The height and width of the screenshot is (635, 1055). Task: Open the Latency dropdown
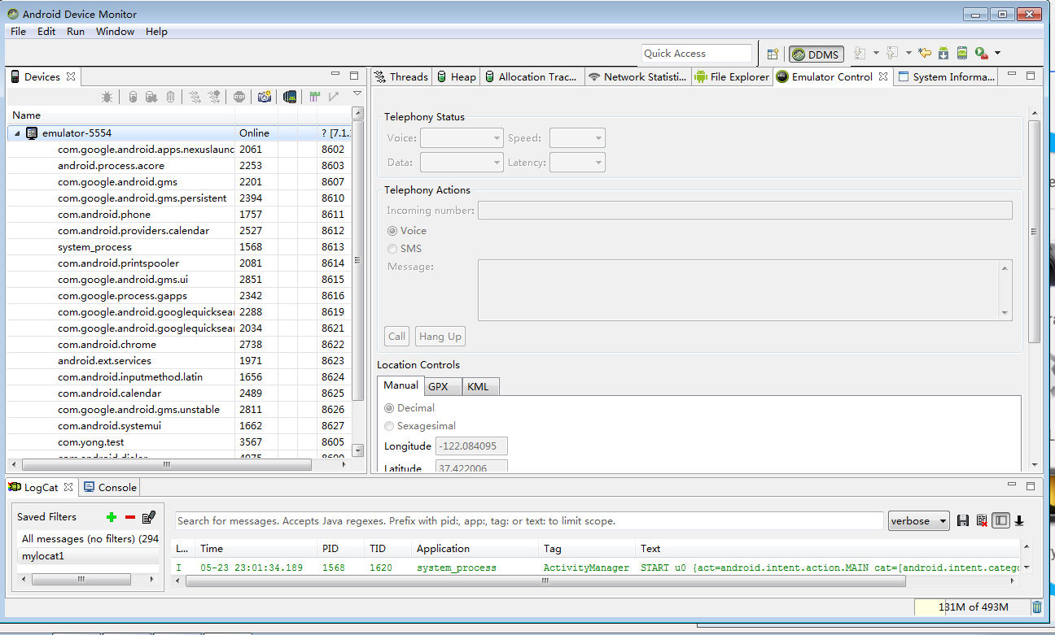tap(577, 163)
